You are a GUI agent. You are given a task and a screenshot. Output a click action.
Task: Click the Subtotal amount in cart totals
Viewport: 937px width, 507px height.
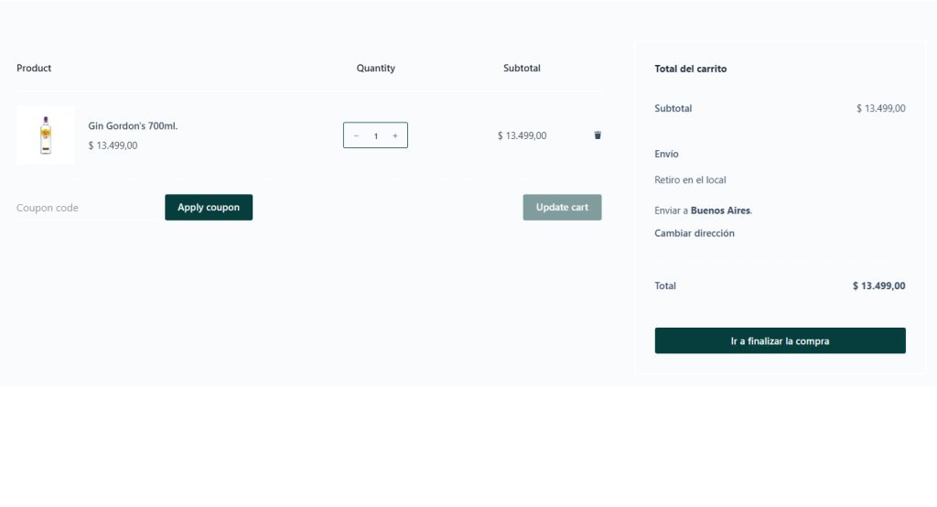881,108
